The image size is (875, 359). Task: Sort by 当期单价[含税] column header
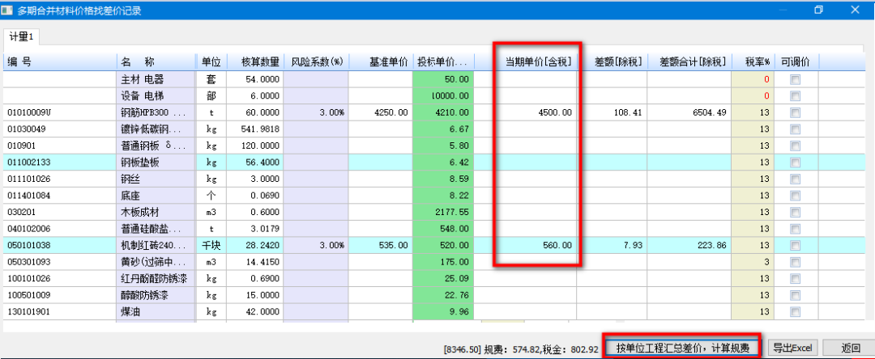tap(538, 61)
